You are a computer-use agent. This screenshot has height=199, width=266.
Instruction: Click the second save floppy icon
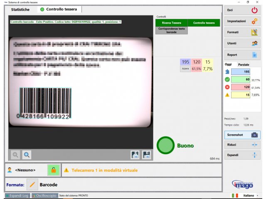[x=146, y=155]
